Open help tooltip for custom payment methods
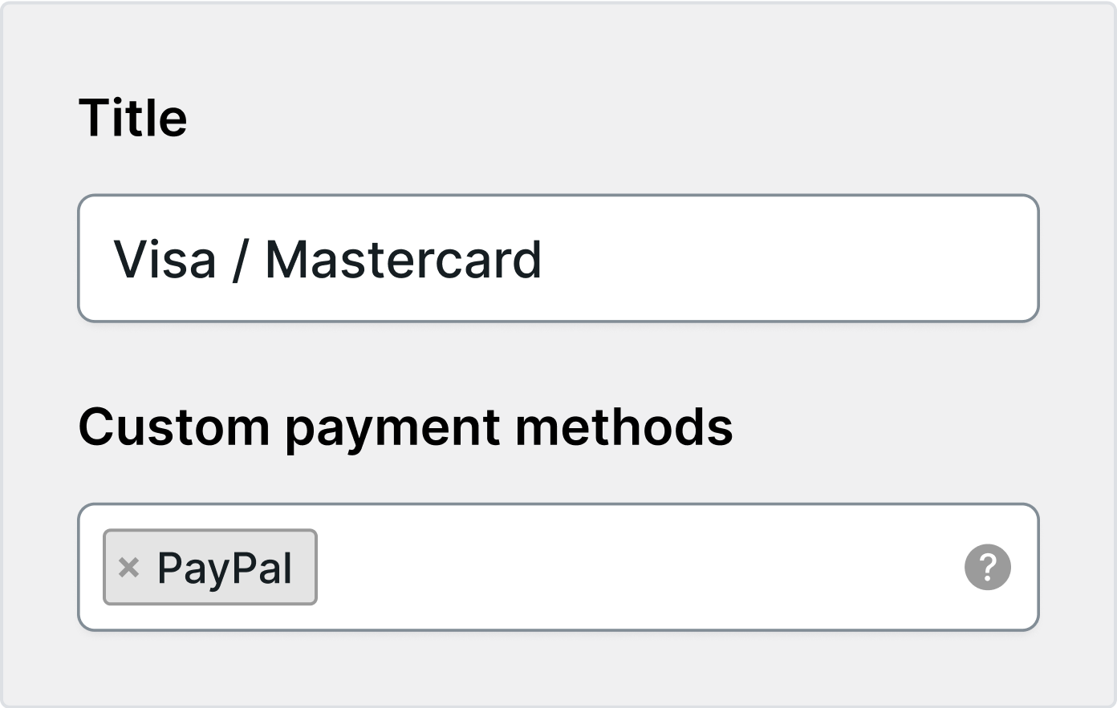This screenshot has width=1117, height=708. [987, 568]
